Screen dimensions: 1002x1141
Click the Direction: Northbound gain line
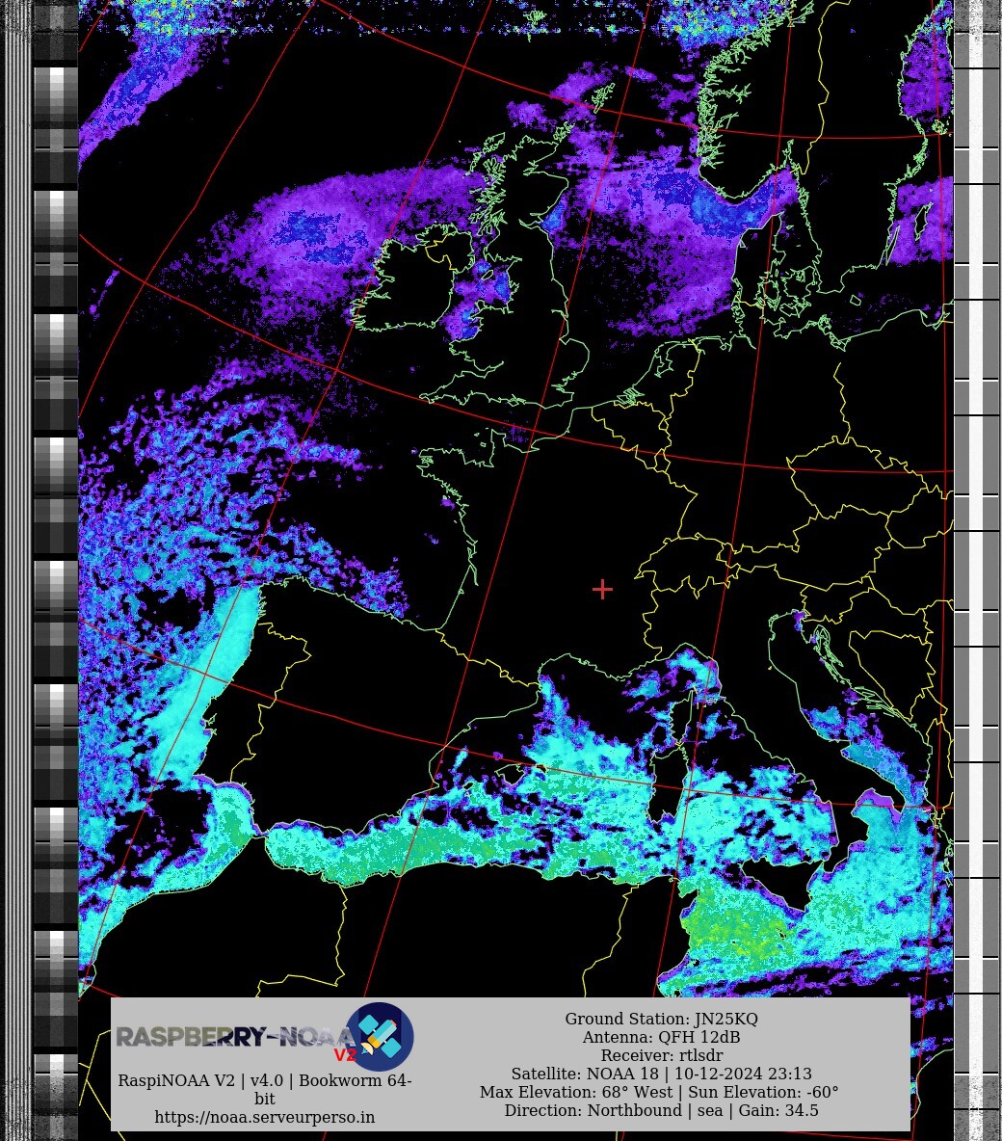[661, 1110]
